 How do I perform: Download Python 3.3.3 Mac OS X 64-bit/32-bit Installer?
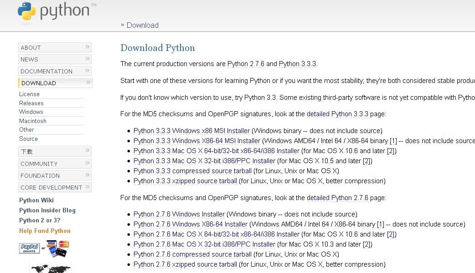[x=216, y=151]
